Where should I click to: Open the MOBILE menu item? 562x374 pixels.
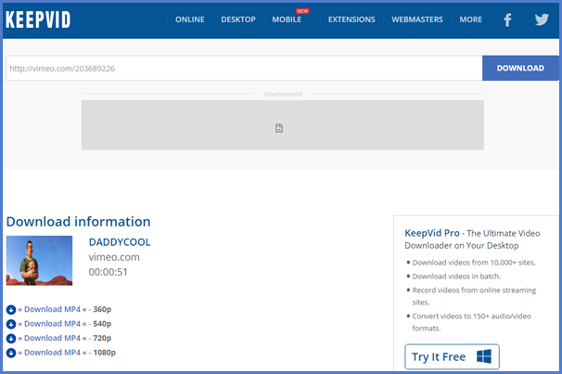point(287,19)
